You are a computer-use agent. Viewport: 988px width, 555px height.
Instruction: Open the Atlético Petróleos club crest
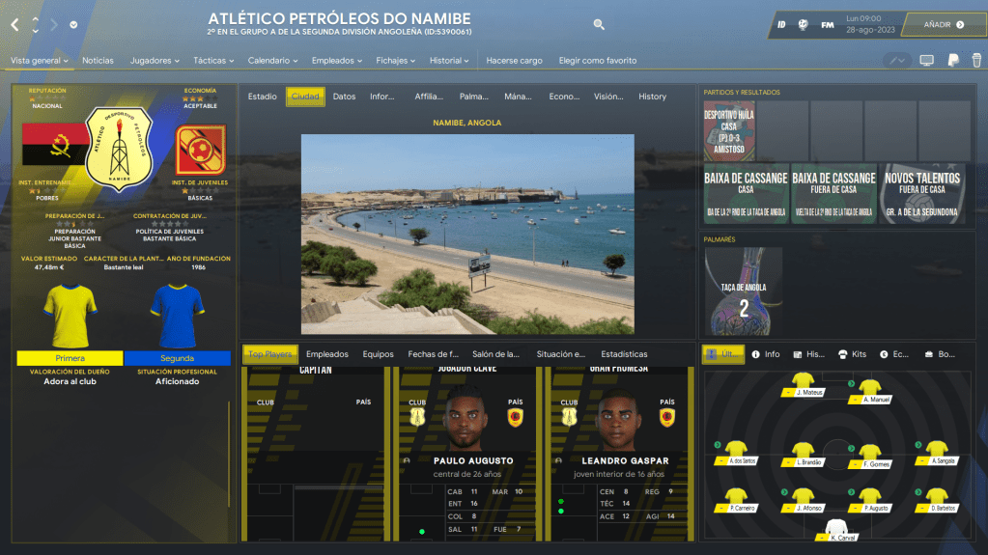click(122, 148)
